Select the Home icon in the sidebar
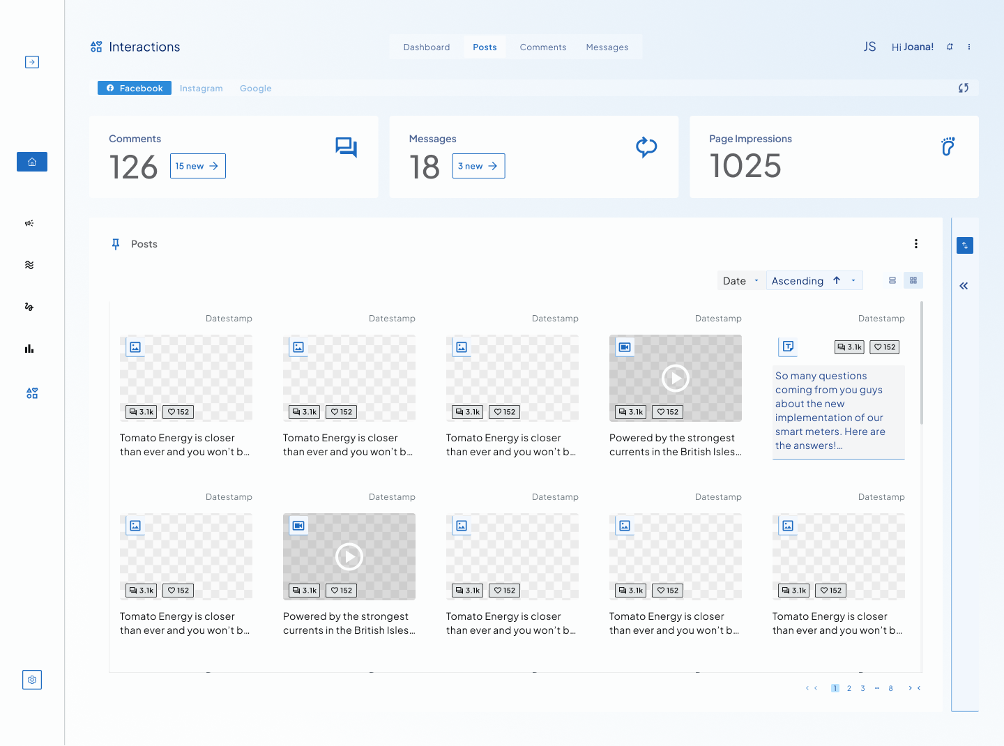The image size is (1004, 746). (32, 161)
